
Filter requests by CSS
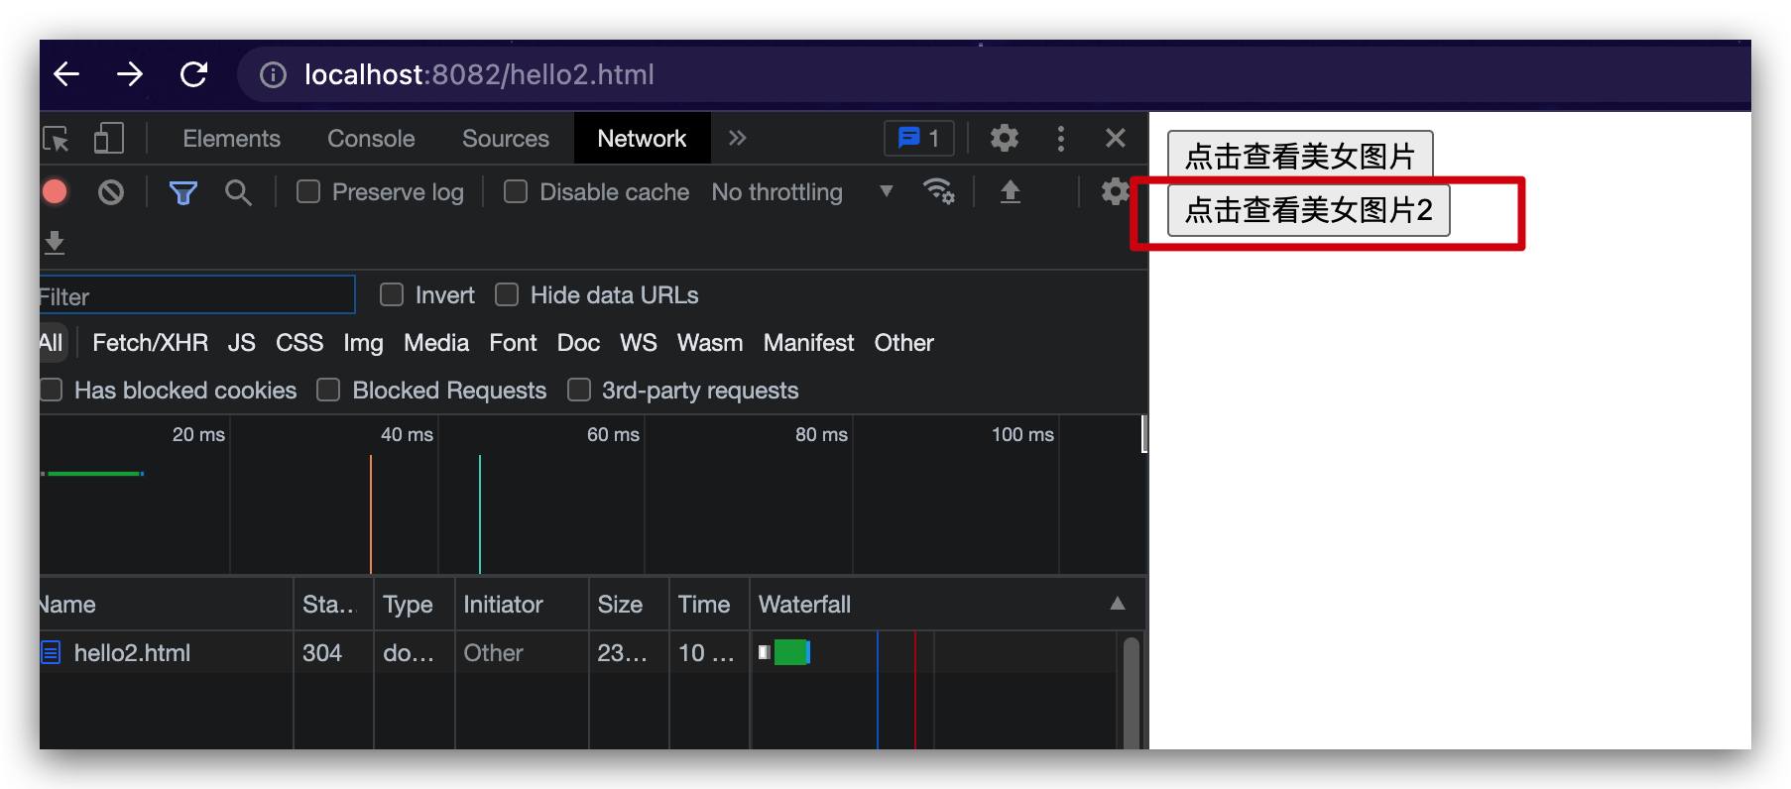[x=299, y=343]
